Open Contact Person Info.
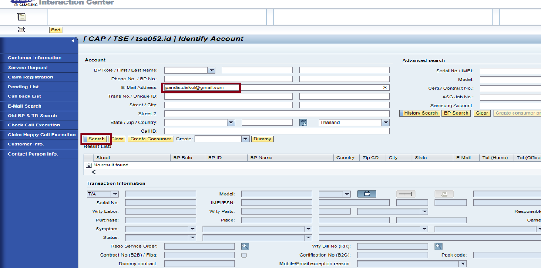Viewport: 541px width, 268px height. [33, 154]
